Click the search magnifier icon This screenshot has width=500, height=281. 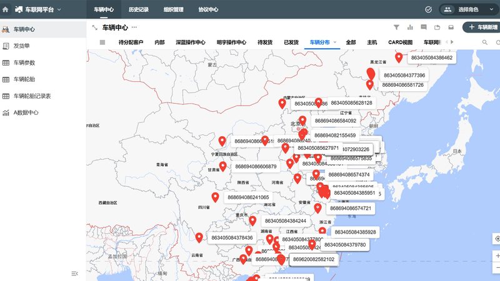tap(485, 42)
